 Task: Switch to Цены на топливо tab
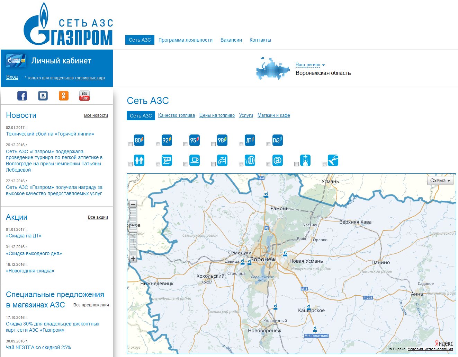[x=217, y=115]
